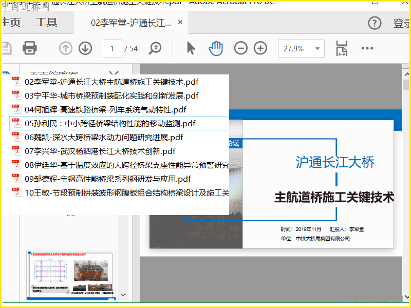Click the Print toolbar icon

tap(30, 48)
